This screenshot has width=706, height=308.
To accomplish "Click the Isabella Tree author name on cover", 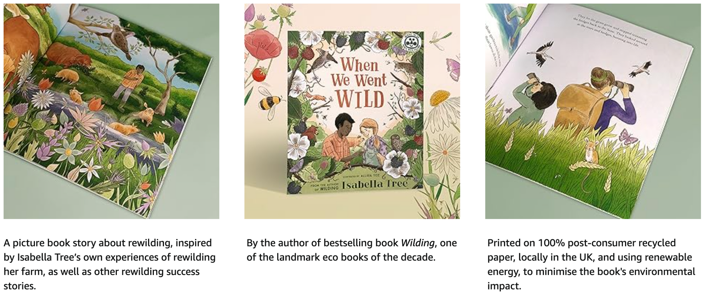I will 375,184.
